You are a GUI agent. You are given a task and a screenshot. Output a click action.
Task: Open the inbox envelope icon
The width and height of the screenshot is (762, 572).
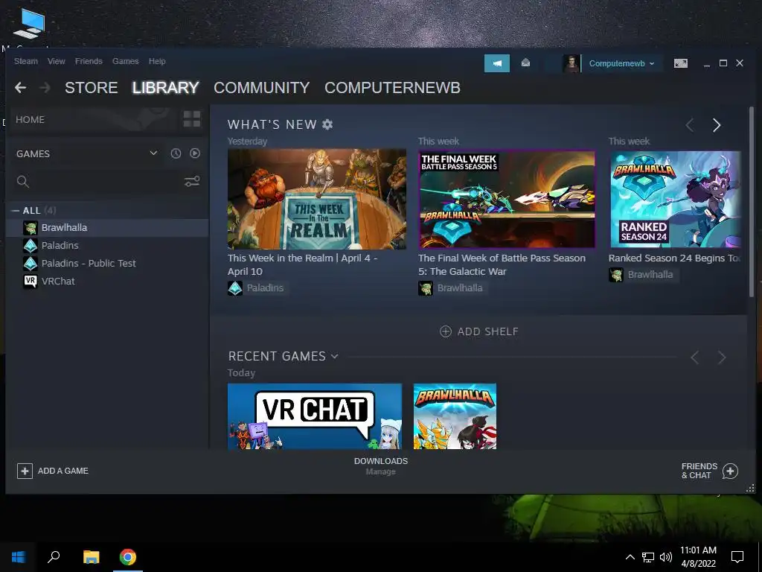point(525,63)
